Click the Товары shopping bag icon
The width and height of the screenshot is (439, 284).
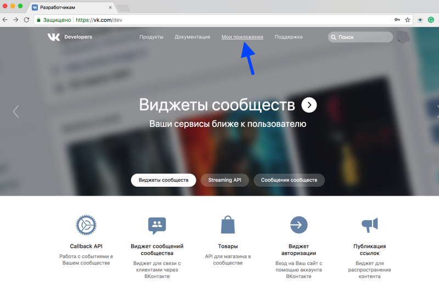click(x=228, y=225)
